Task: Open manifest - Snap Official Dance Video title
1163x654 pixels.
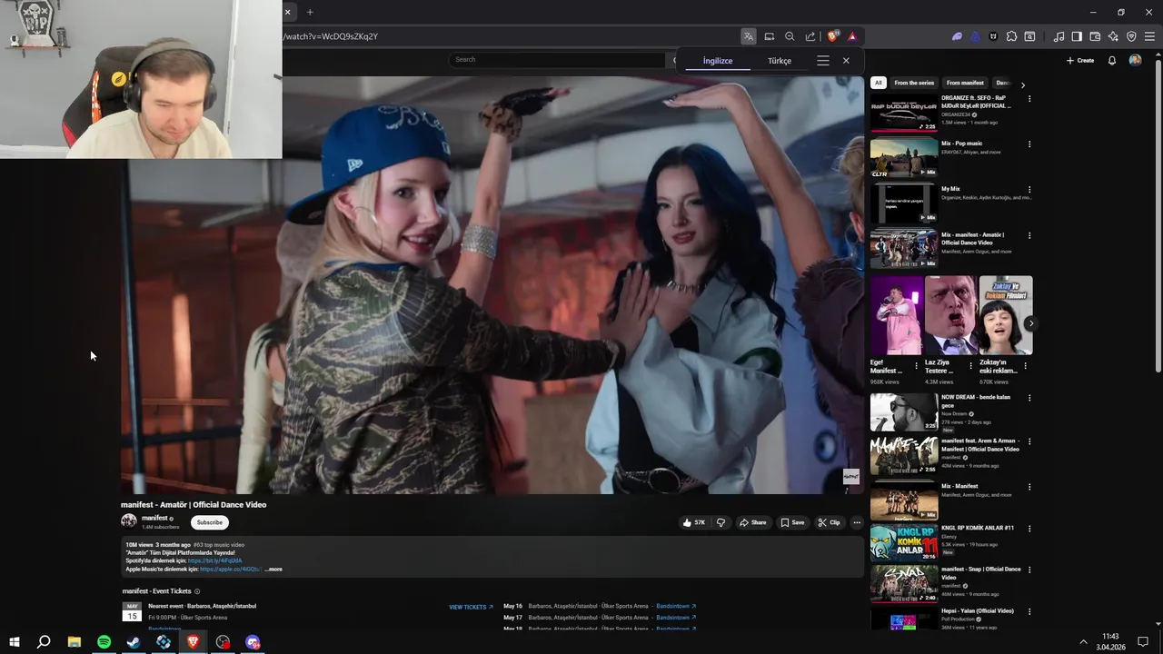Action: (980, 573)
